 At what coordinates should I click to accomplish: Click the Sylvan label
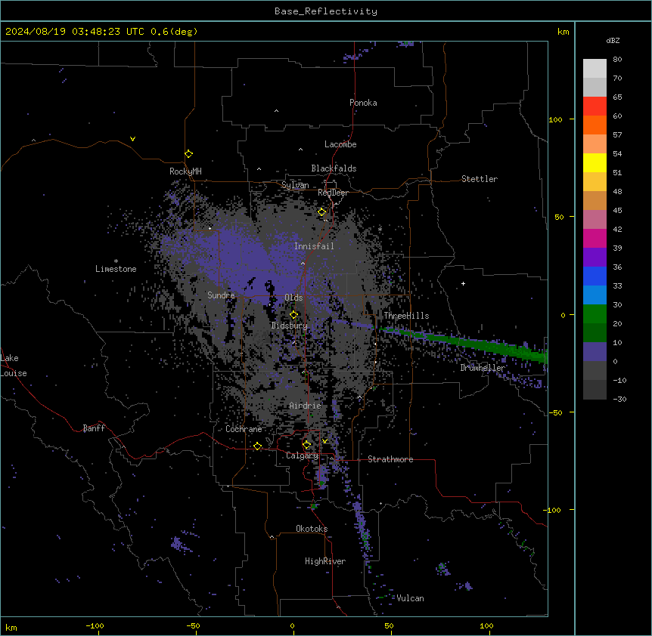click(295, 185)
